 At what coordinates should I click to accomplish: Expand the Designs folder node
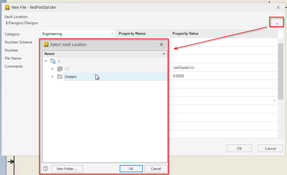point(53,77)
